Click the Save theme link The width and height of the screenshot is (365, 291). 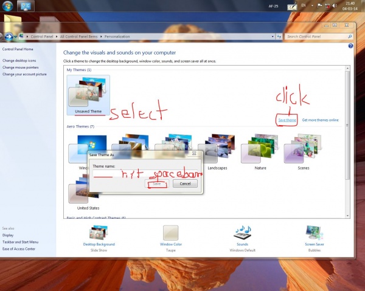[x=287, y=120]
